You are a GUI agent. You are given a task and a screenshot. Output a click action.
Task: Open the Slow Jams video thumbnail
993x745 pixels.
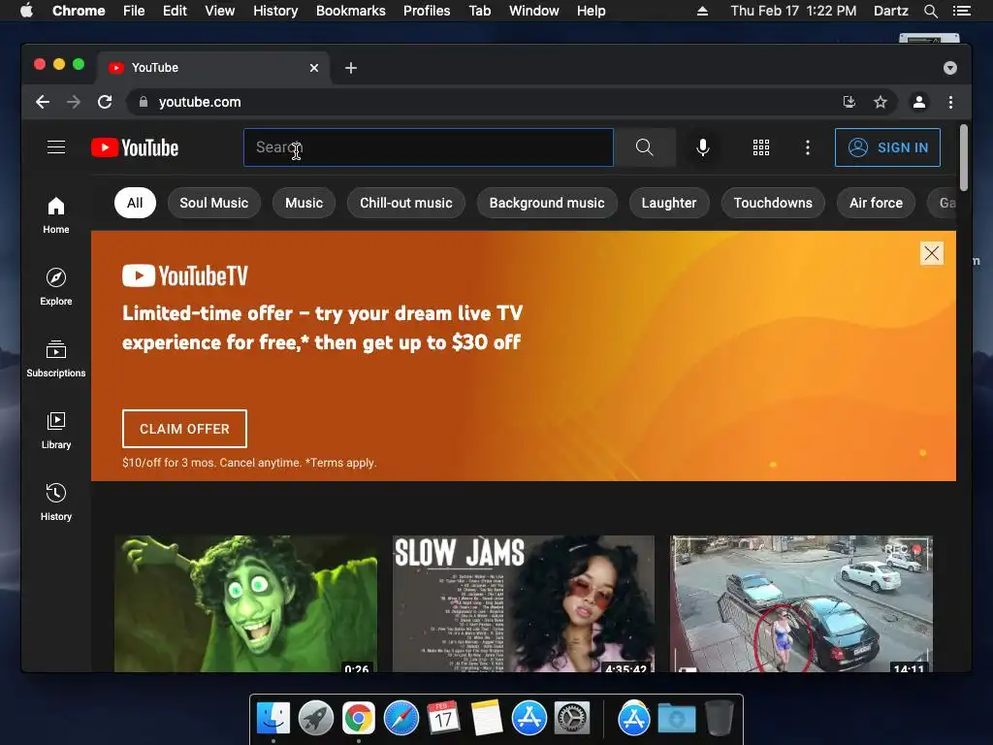tap(523, 603)
